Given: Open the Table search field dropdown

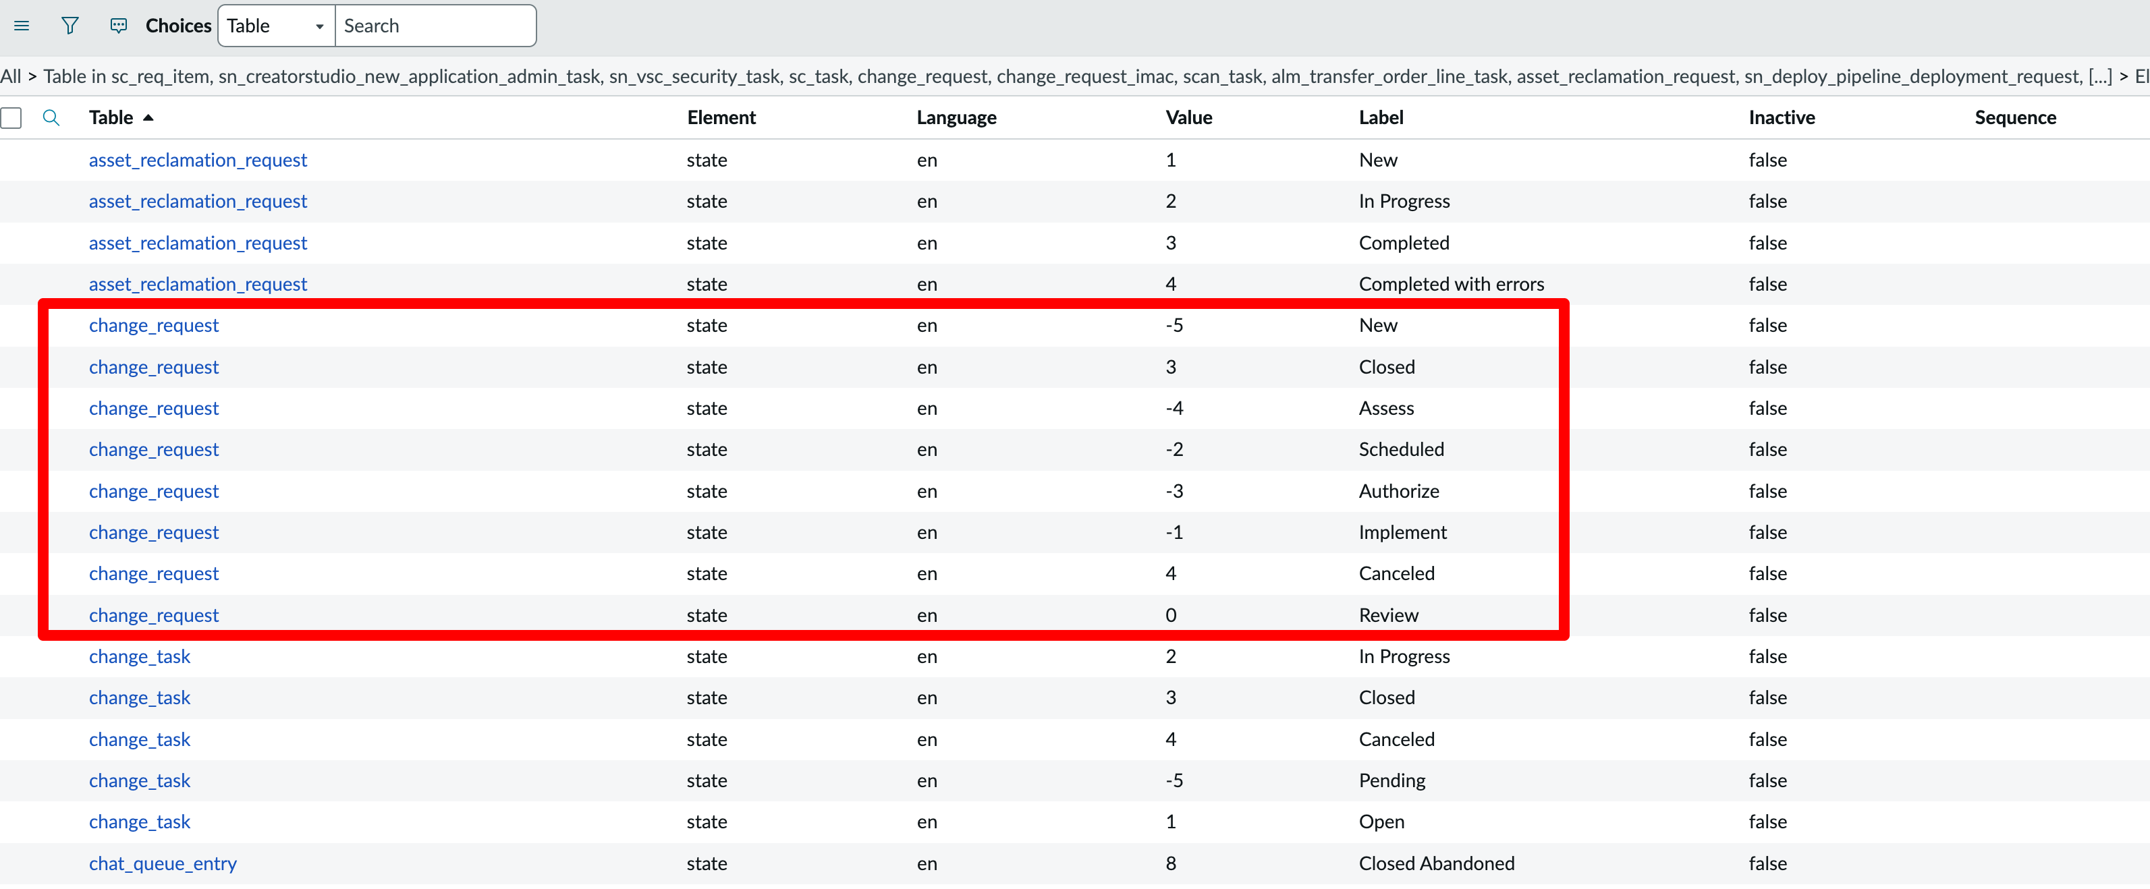Looking at the screenshot, I should click(x=275, y=26).
